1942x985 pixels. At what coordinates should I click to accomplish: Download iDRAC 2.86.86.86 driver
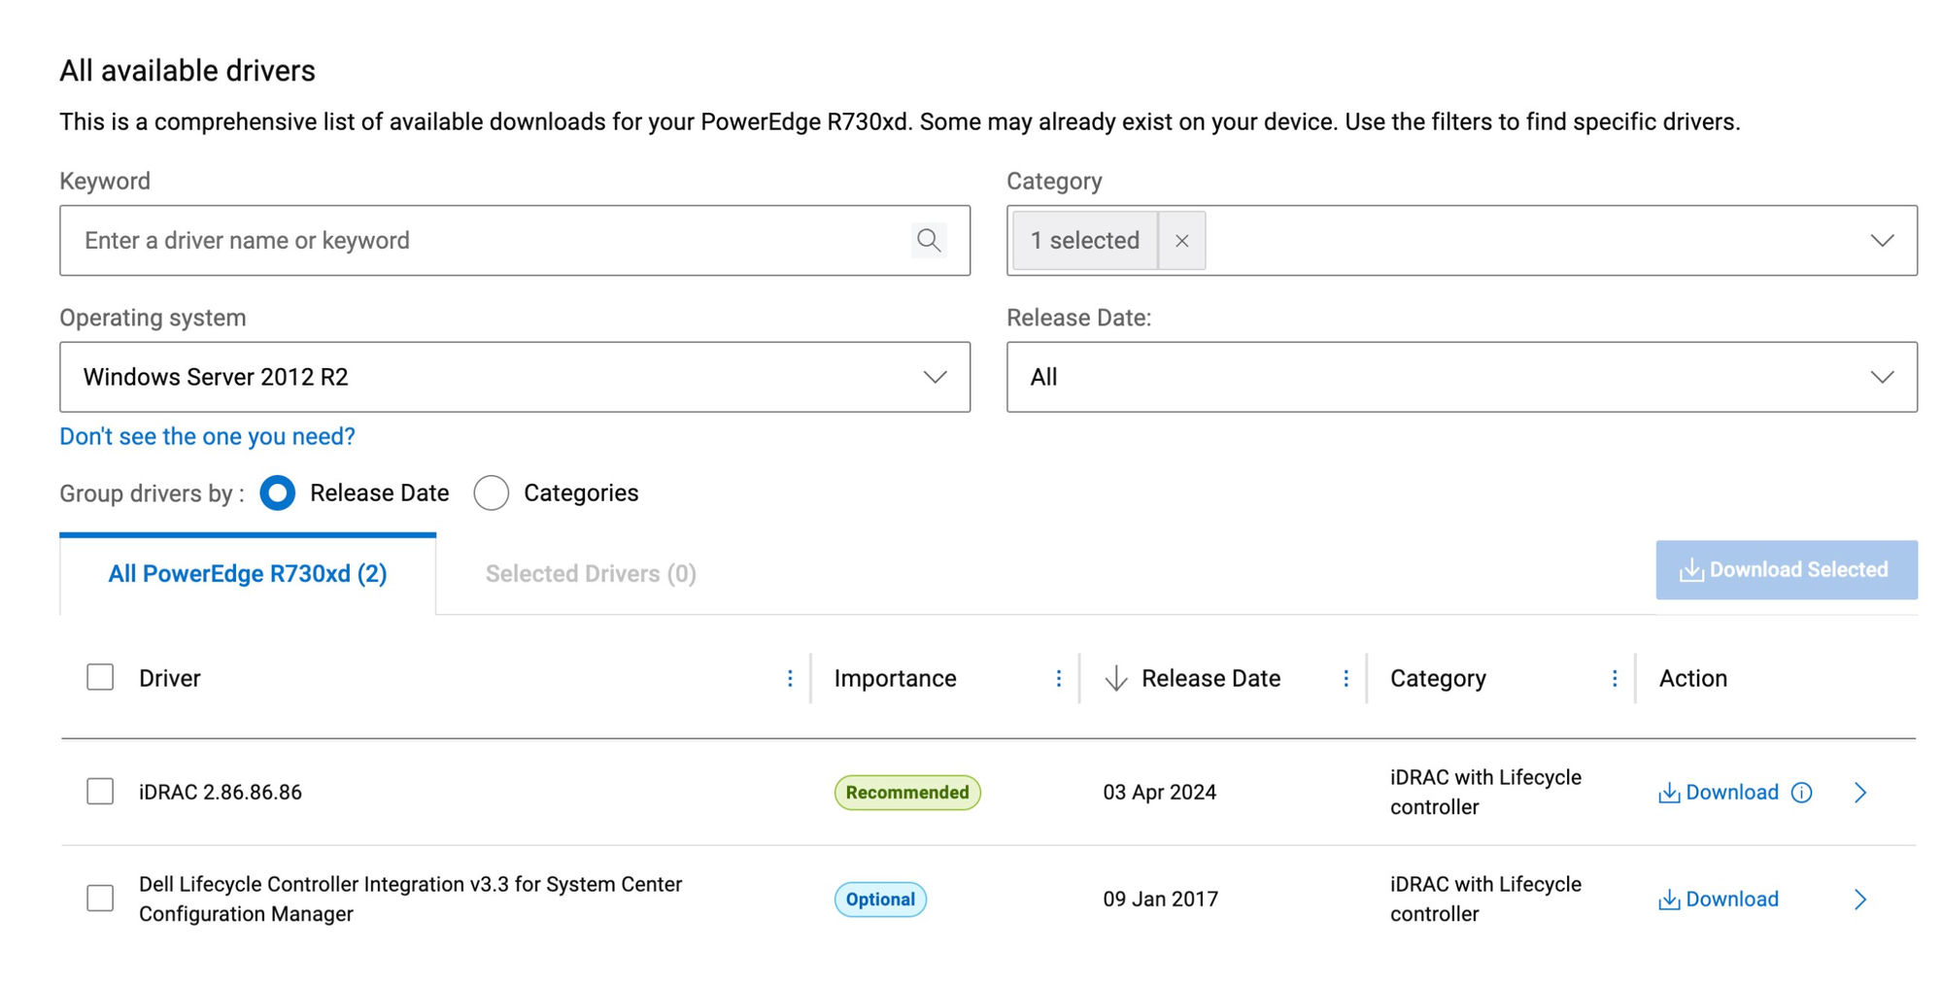click(x=1719, y=793)
